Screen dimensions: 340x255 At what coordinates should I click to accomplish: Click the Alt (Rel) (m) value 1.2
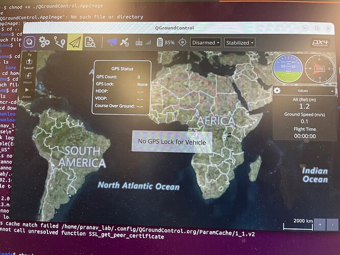304,106
